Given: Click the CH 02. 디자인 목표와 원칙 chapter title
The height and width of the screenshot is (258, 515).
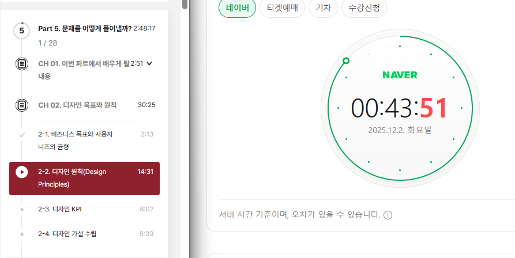Looking at the screenshot, I should (x=77, y=105).
